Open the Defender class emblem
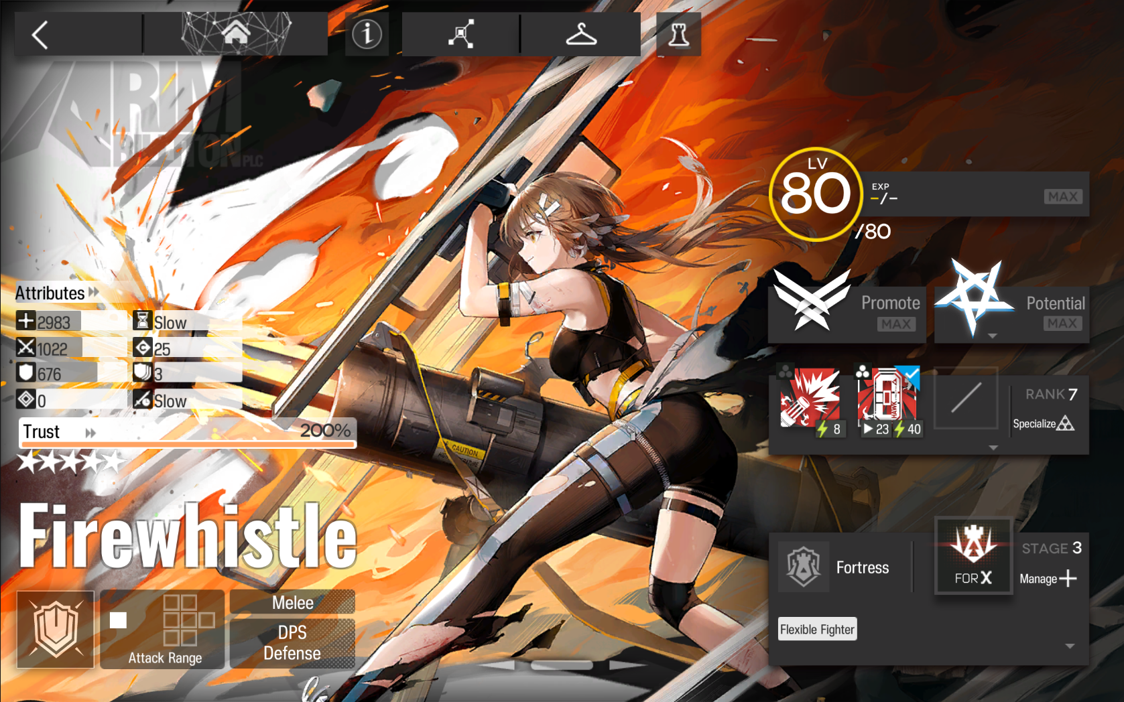1124x702 pixels. [x=56, y=630]
